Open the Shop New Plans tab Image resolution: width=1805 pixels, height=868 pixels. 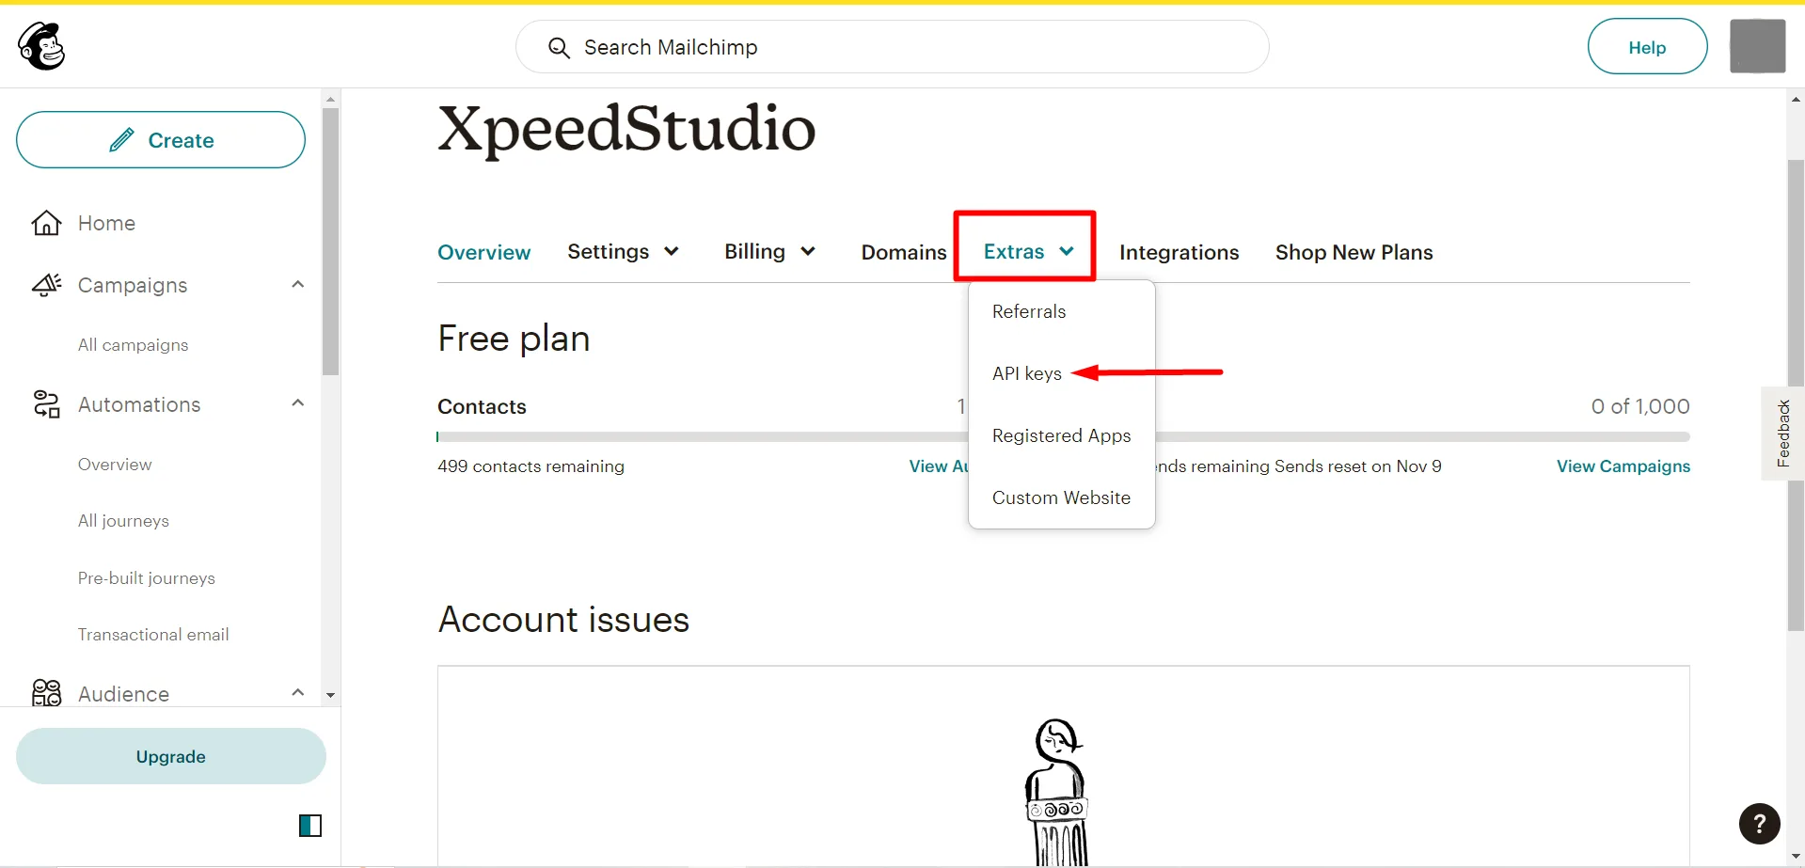coord(1354,252)
